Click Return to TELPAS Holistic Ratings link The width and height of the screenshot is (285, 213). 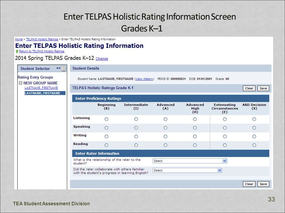pos(42,51)
